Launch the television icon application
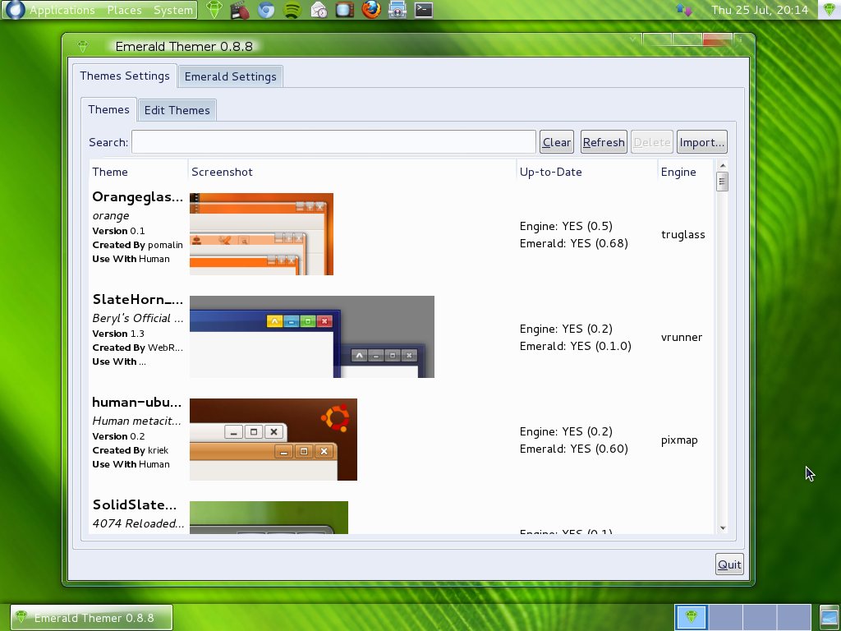 pyautogui.click(x=344, y=10)
